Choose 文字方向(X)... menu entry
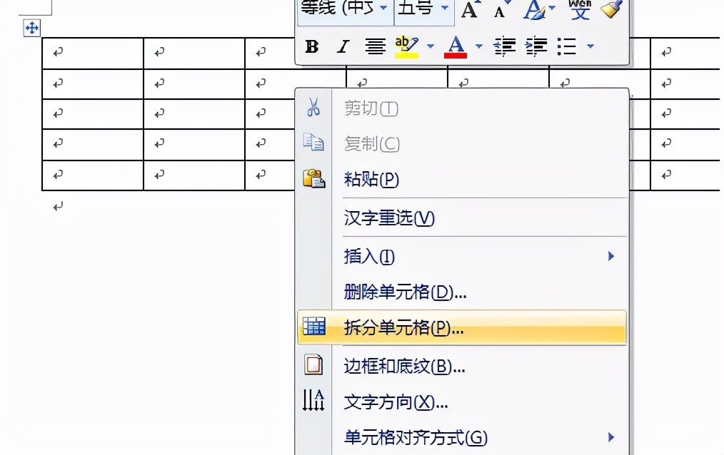The image size is (724, 455). [462, 402]
